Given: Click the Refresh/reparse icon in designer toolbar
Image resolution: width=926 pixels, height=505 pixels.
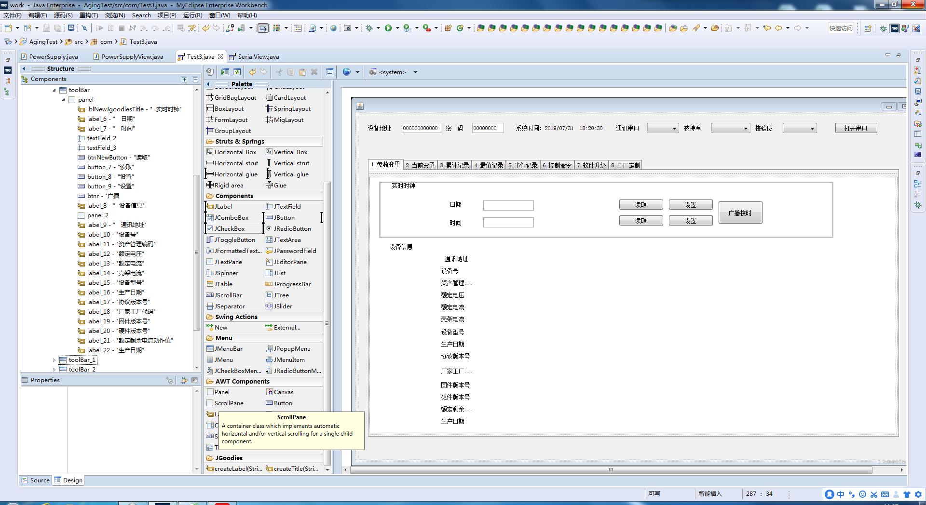Looking at the screenshot, I should 237,72.
